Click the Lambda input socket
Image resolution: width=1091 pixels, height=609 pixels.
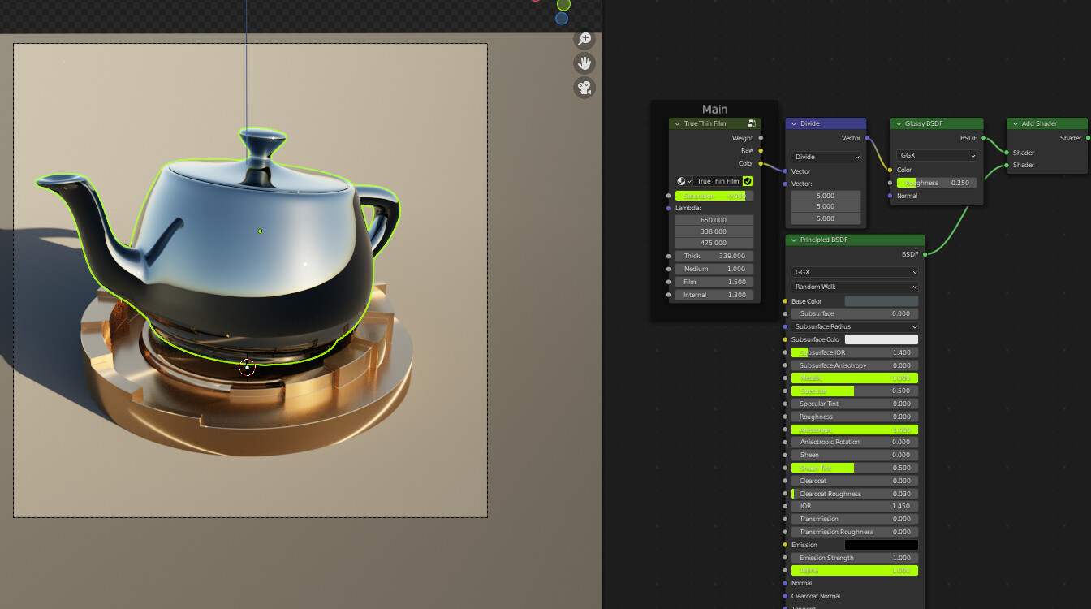click(668, 208)
